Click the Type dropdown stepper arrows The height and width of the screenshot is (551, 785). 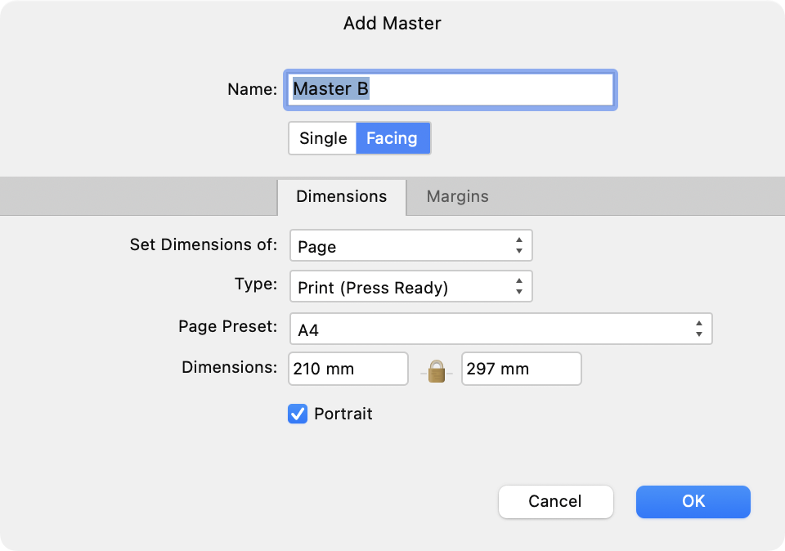click(x=520, y=286)
